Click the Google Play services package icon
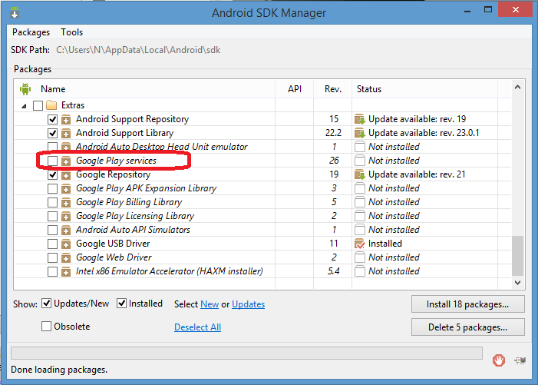The height and width of the screenshot is (385, 538). point(66,161)
